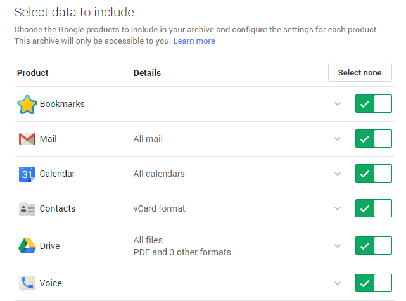Screen dimensions: 406x301
Task: Turn off the Mail toggle
Action: (x=373, y=139)
